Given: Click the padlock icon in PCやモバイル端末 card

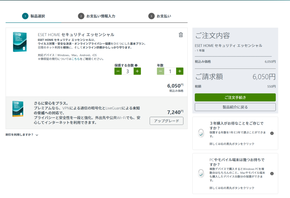Looking at the screenshot, I should tap(201, 174).
